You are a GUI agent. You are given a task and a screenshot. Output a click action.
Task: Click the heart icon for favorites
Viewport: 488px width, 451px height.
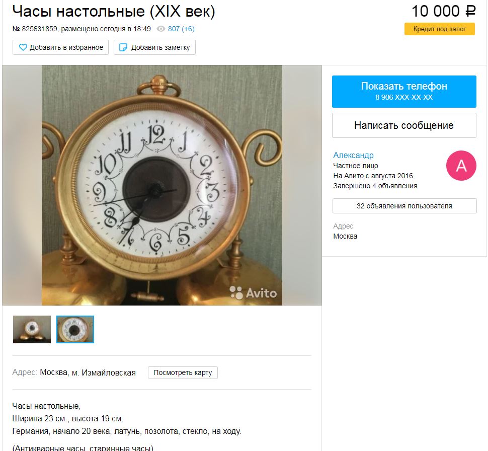(x=23, y=47)
